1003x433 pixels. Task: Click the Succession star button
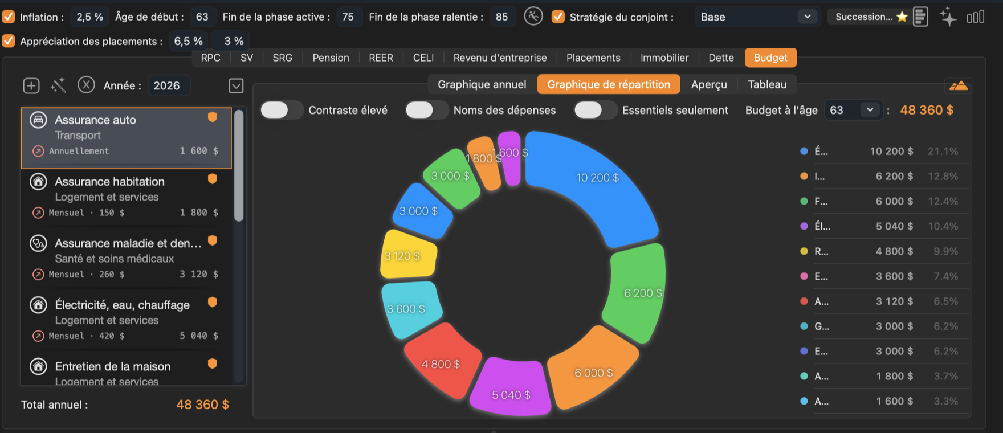click(869, 17)
